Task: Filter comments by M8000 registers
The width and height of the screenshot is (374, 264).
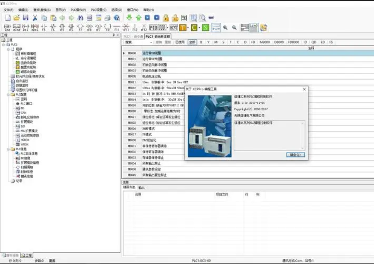Action: (264, 42)
